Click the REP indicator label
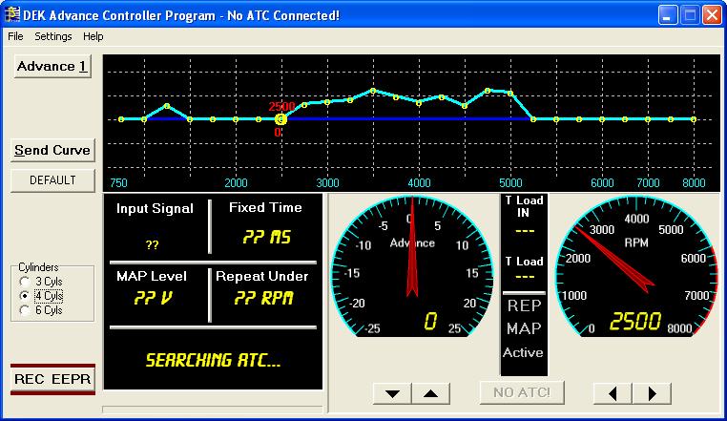Viewport: 727px width, 421px height. click(524, 305)
